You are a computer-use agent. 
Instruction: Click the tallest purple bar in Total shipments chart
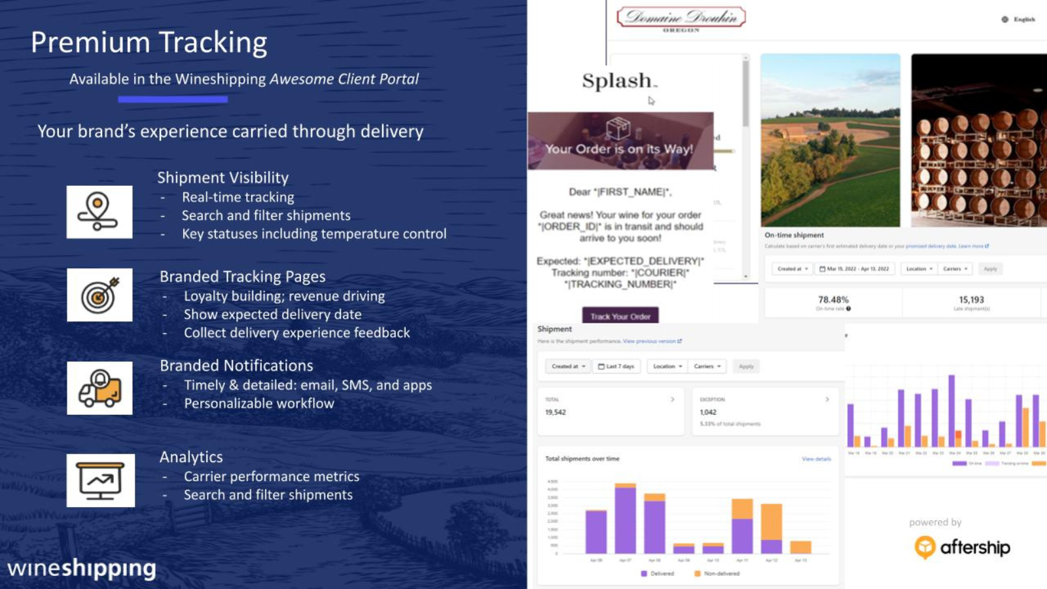tap(625, 520)
